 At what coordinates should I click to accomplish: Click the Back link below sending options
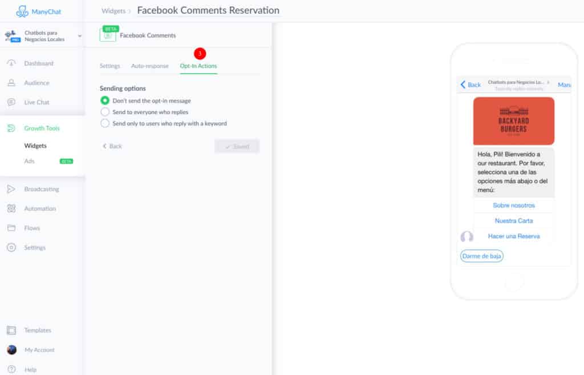point(112,146)
